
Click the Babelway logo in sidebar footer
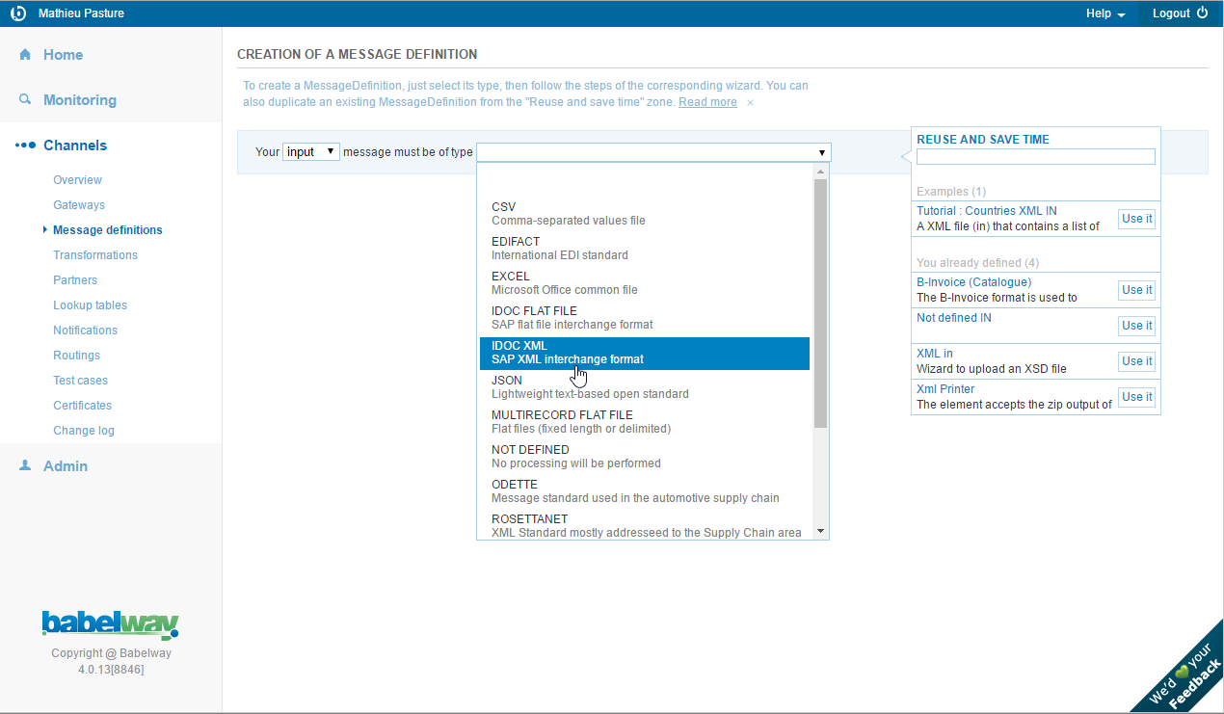111,624
